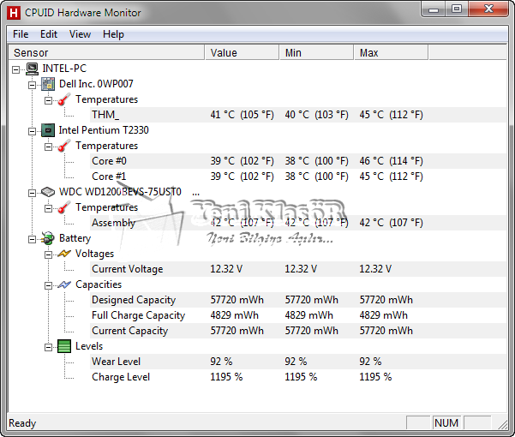
Task: Click the CPUID app icon in title bar
Action: point(13,13)
